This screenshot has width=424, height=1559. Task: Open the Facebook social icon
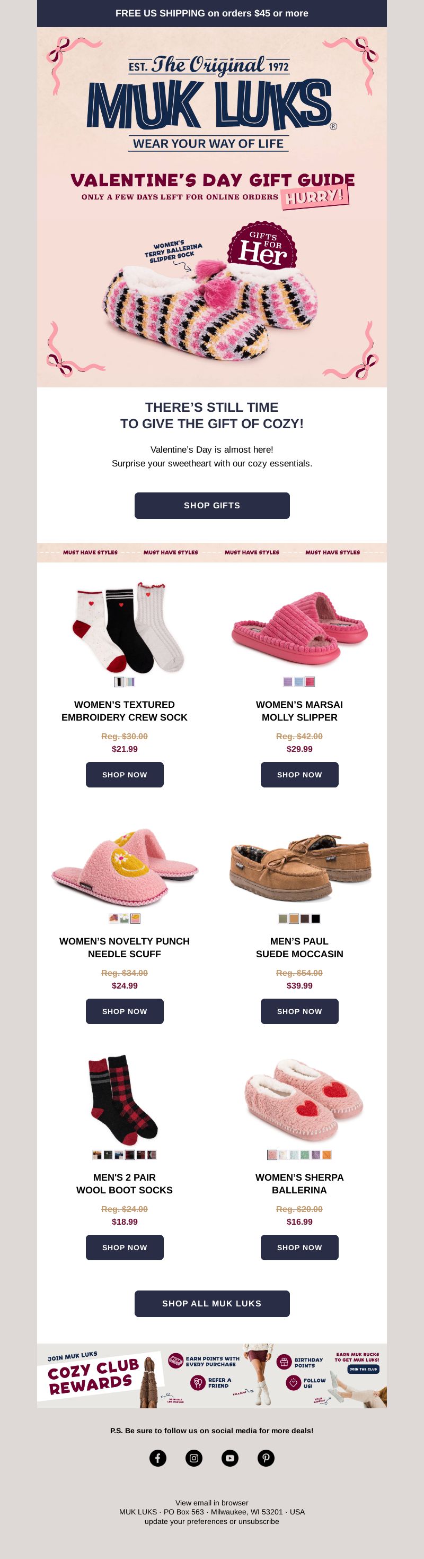tap(158, 1458)
